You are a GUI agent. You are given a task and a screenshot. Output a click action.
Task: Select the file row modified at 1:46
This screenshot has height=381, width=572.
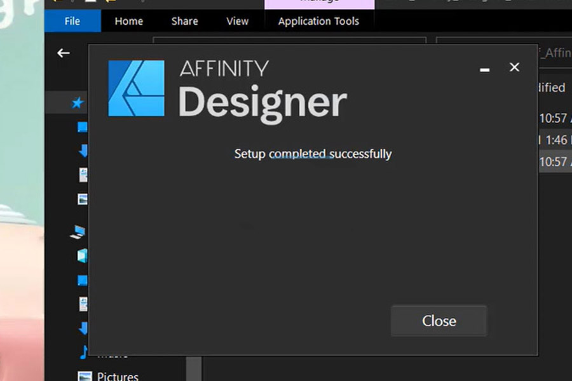554,140
